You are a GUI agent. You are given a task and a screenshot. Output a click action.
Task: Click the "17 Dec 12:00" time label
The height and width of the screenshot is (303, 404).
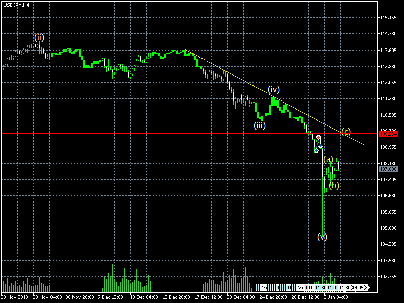click(209, 297)
